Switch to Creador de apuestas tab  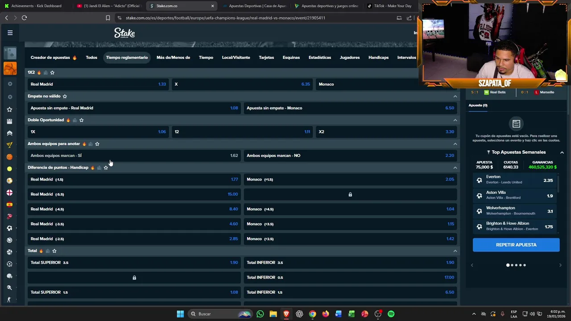[x=54, y=58]
